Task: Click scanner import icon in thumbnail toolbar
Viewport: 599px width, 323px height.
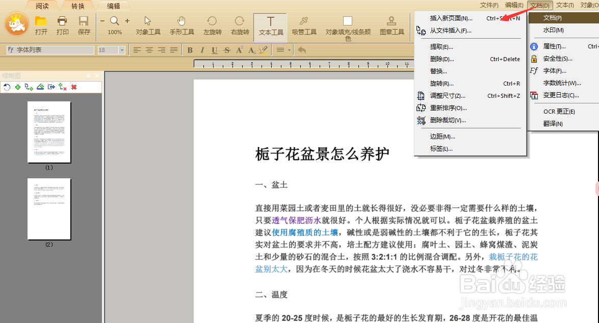Action: point(40,87)
